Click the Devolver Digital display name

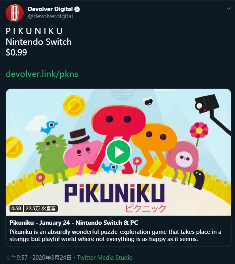(50, 9)
